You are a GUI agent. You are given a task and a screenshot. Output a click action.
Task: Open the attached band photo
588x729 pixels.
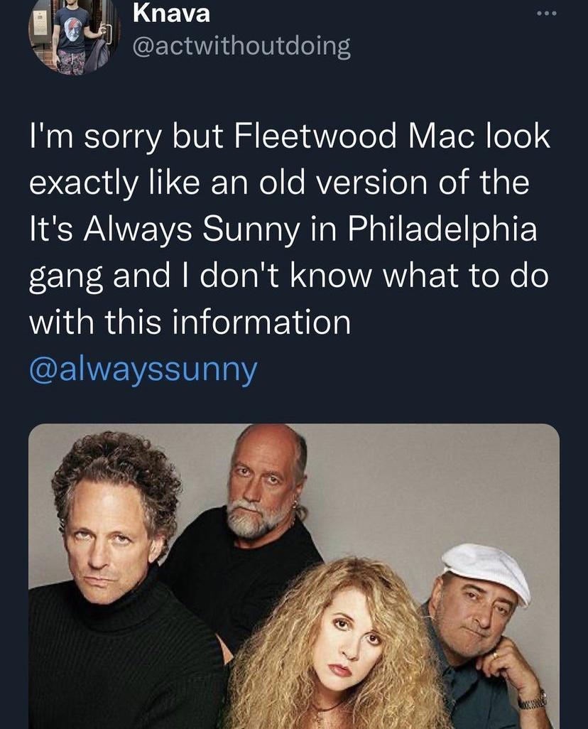[x=294, y=576]
